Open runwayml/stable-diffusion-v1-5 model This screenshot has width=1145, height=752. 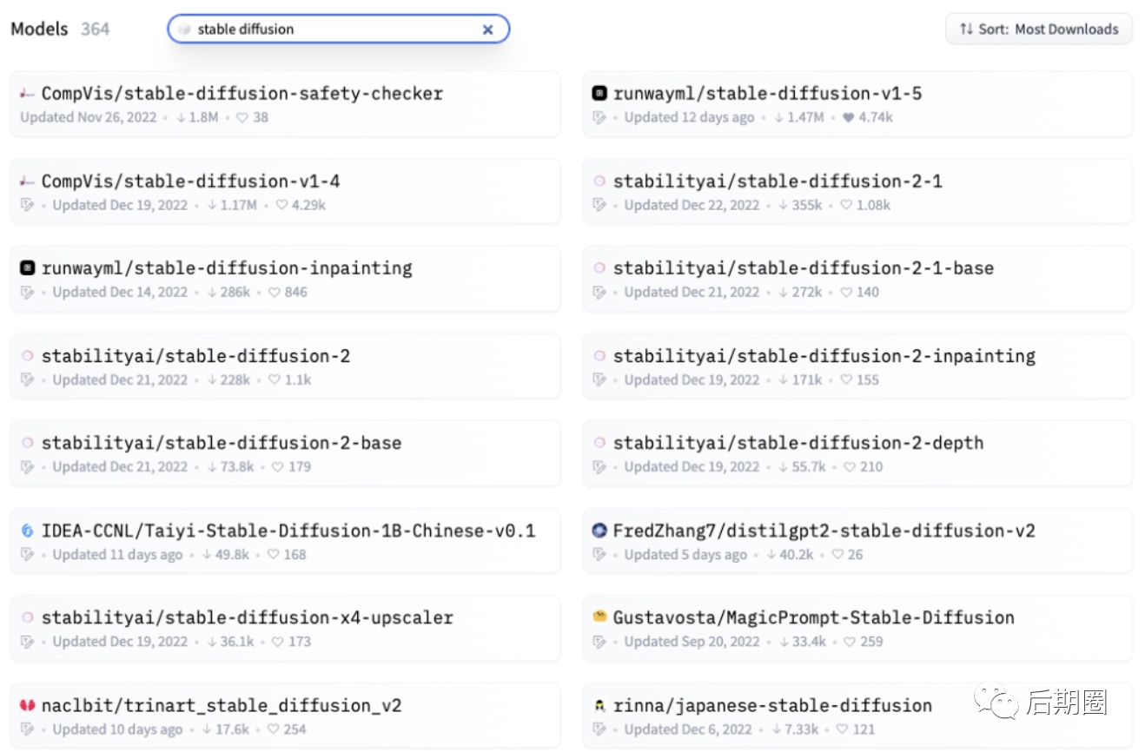point(857,104)
